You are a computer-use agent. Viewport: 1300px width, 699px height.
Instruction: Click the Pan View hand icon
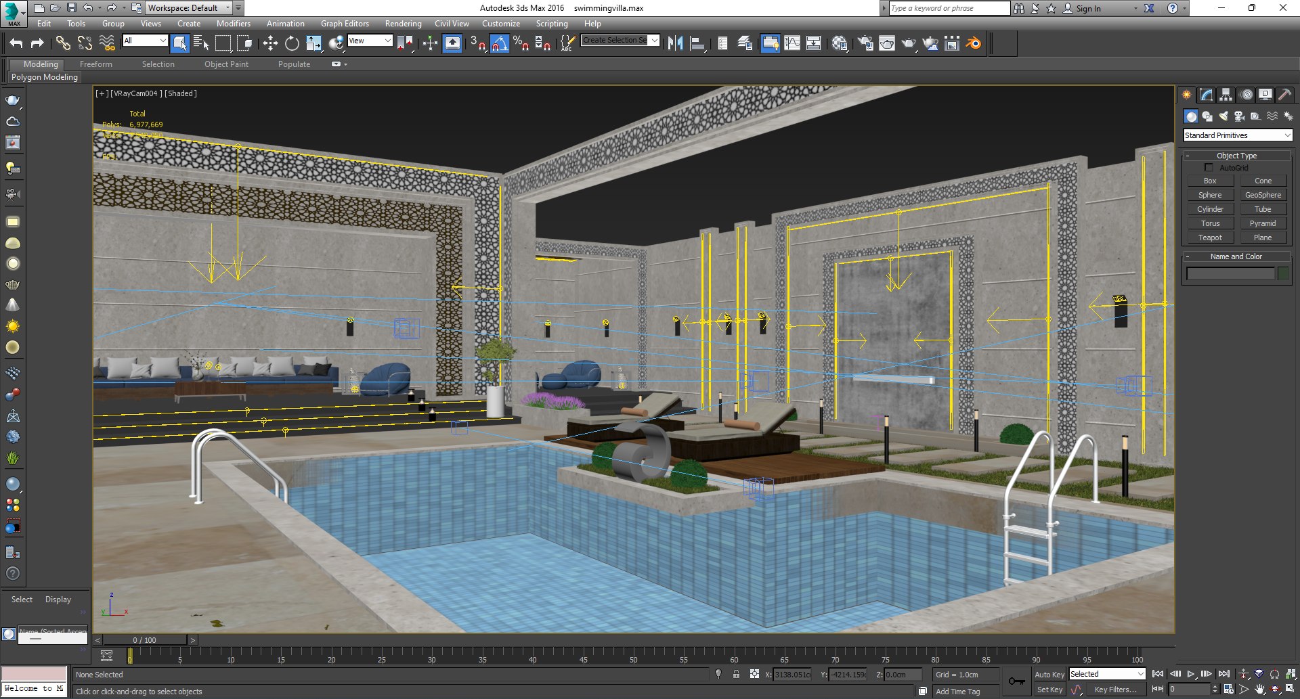pyautogui.click(x=1259, y=690)
